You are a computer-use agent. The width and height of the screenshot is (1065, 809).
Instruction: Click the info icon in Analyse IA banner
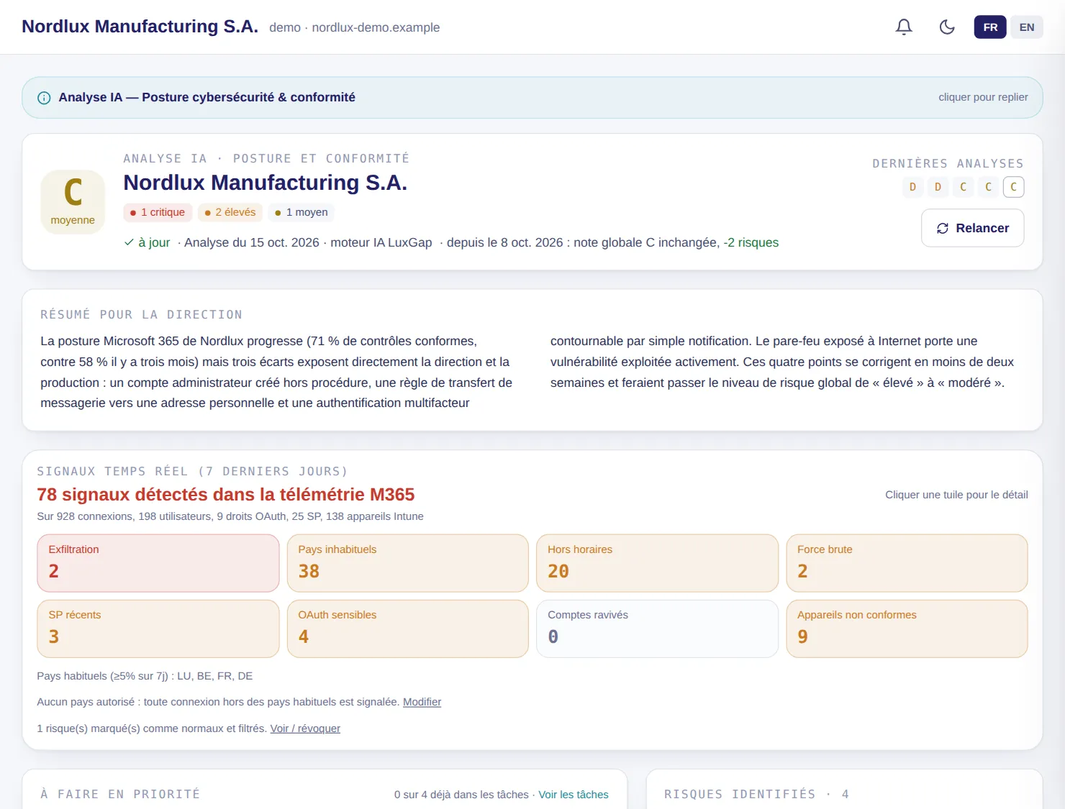click(x=44, y=98)
